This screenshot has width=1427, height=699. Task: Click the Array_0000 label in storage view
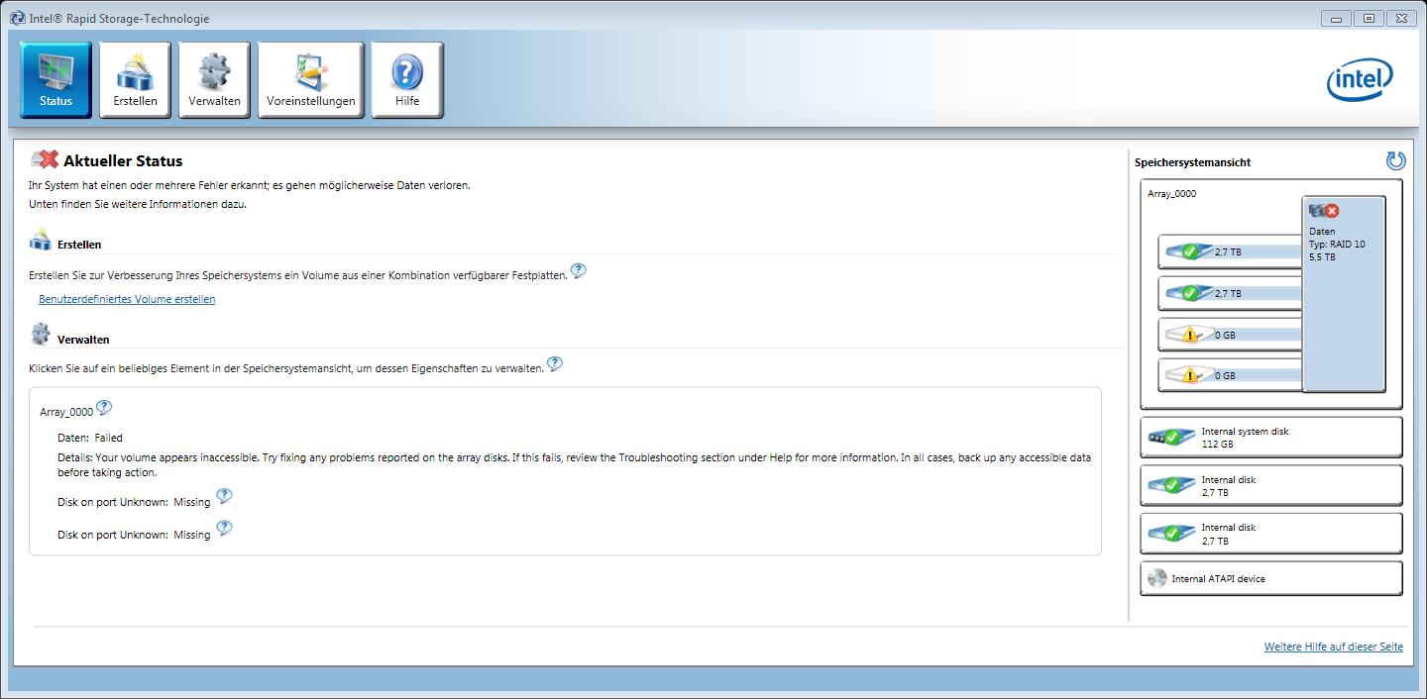1171,194
